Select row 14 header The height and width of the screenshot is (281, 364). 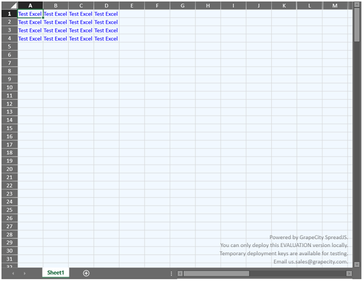tap(9, 120)
